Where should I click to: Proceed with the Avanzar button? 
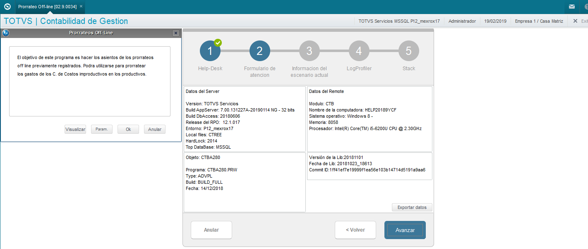click(x=405, y=230)
